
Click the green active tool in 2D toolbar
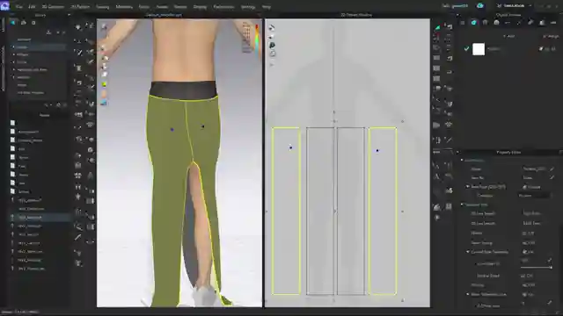tap(437, 27)
